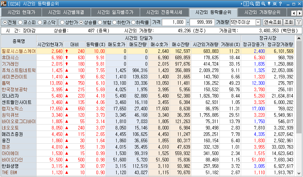Click the return-arrow window icon

click(x=257, y=4)
